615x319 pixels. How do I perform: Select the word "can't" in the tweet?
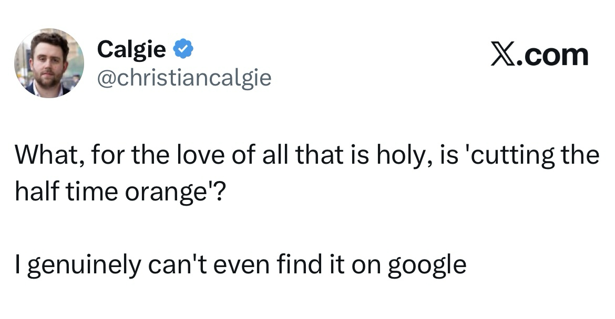coord(171,264)
